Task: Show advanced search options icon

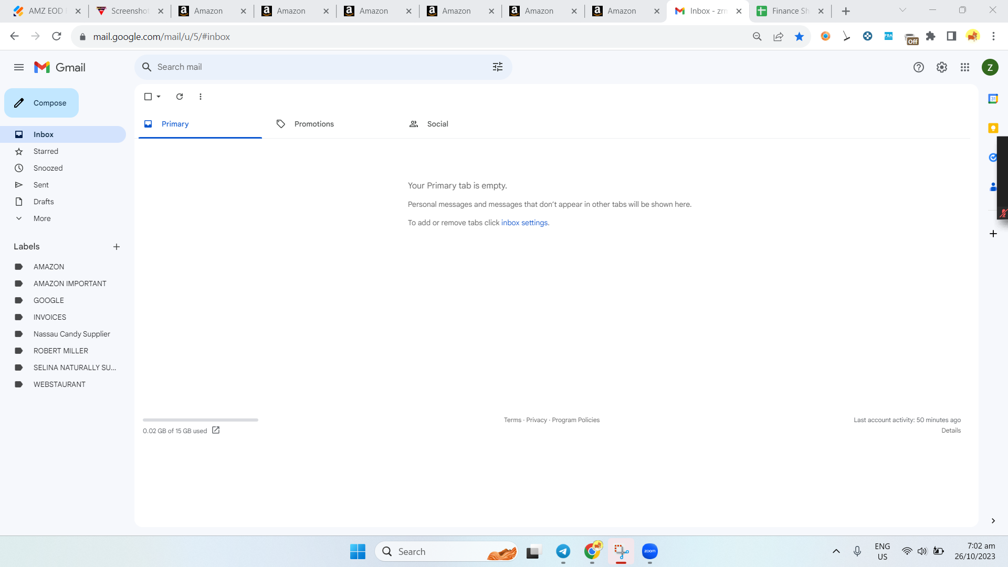Action: [498, 67]
